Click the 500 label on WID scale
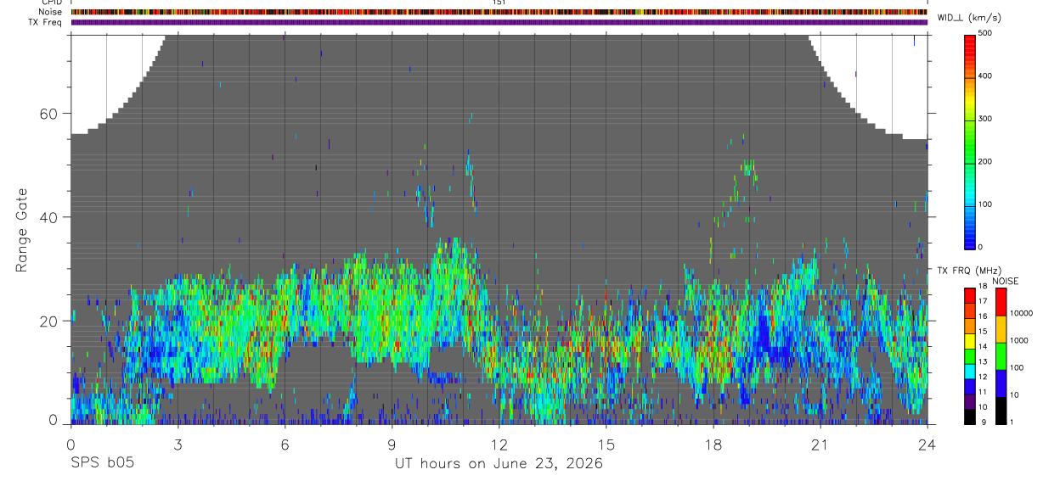This screenshot has height=481, width=1043. (984, 33)
